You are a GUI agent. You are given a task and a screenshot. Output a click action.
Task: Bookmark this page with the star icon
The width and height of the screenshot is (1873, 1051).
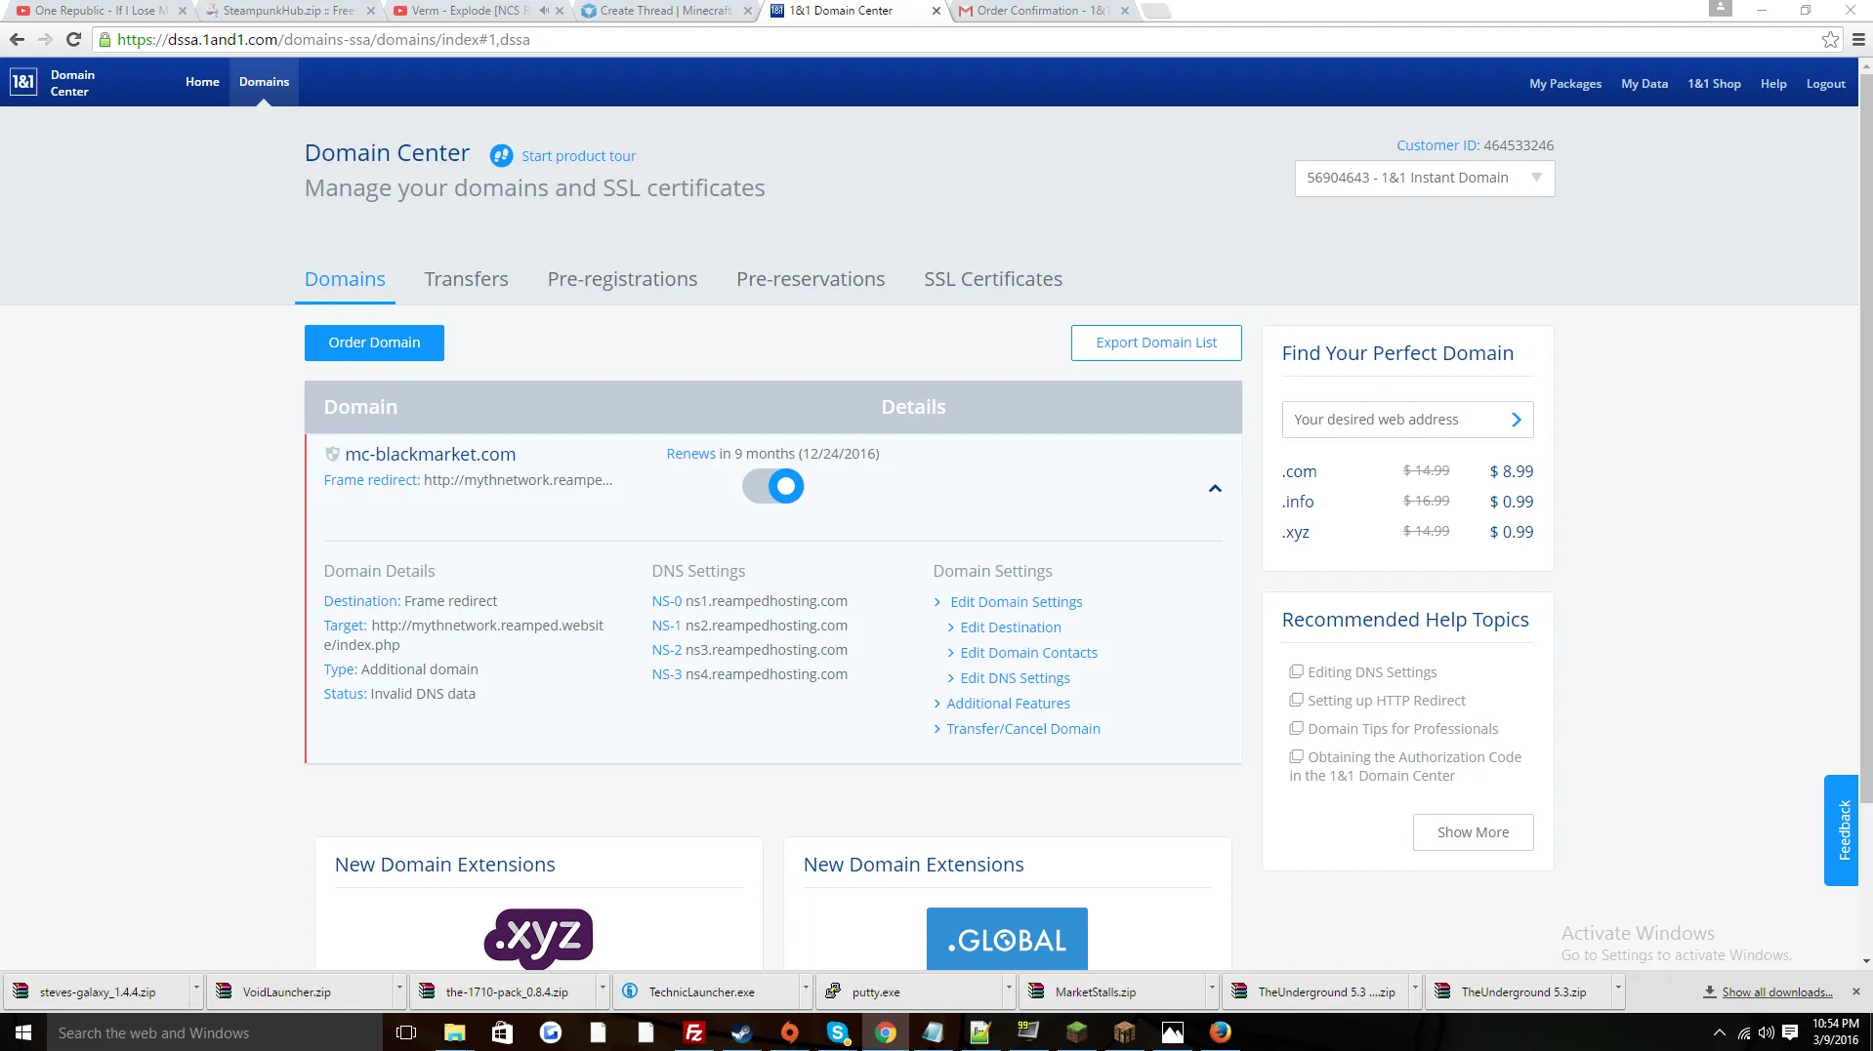point(1830,40)
